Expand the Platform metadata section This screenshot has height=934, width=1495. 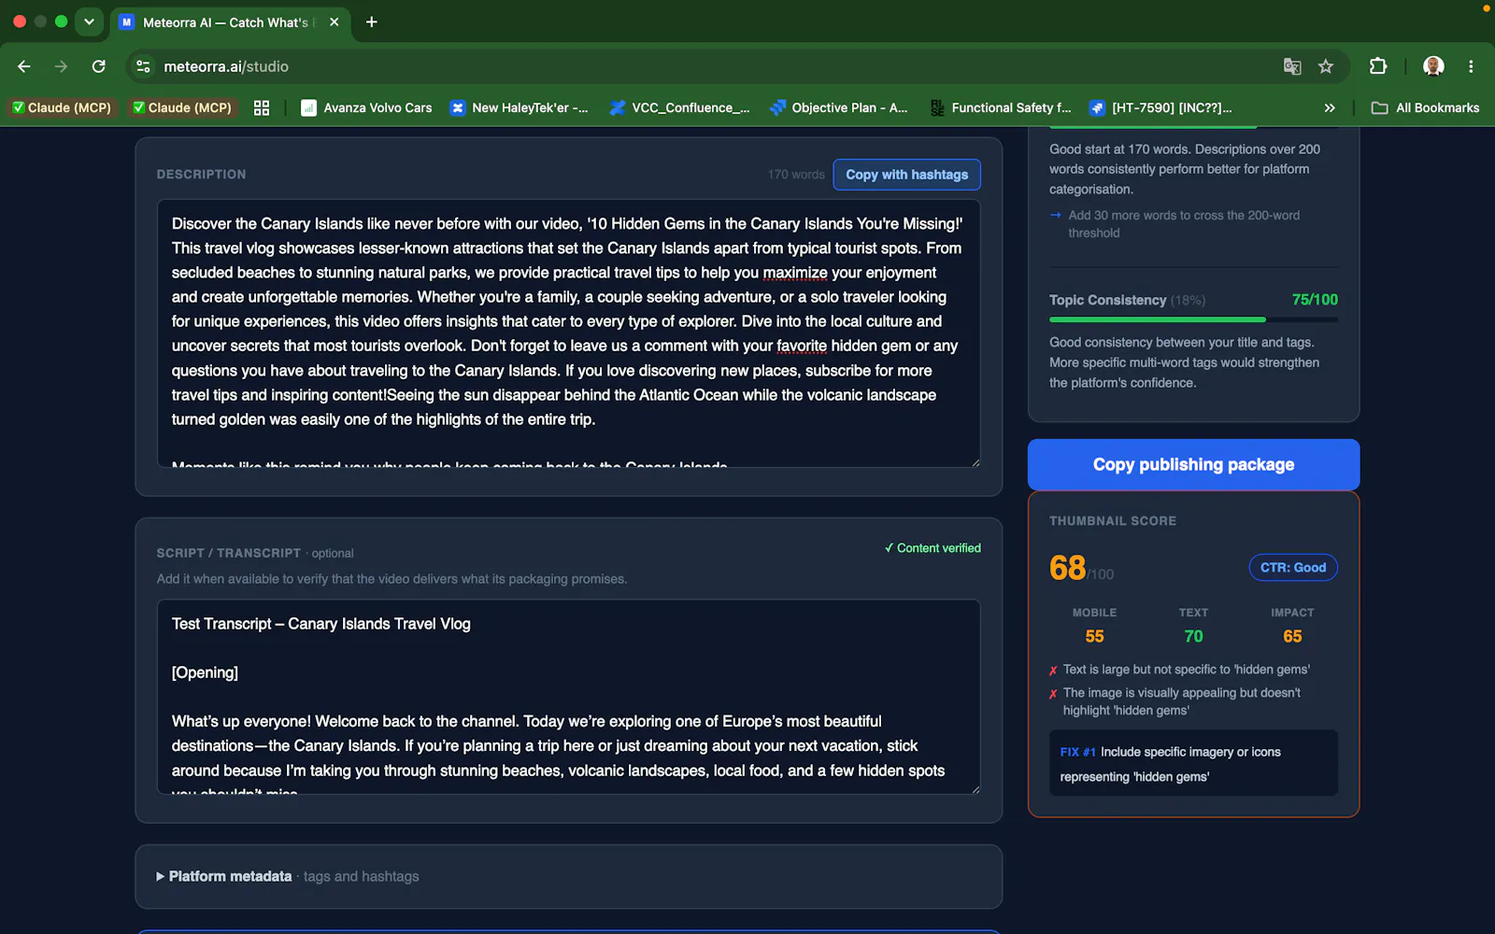pyautogui.click(x=288, y=876)
